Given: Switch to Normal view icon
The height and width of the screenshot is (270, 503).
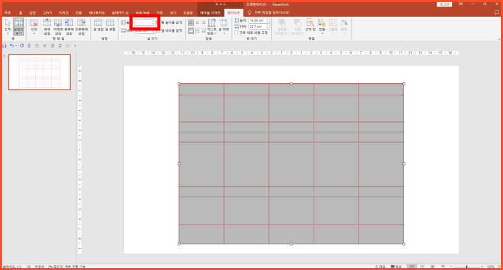Looking at the screenshot, I should pyautogui.click(x=412, y=267).
